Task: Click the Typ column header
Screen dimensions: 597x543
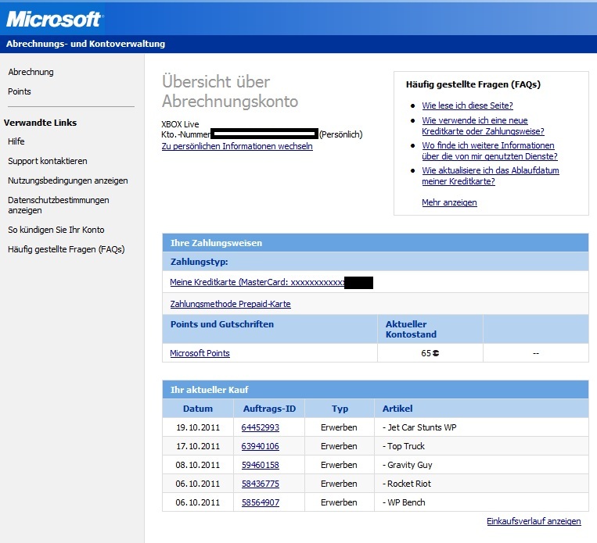Action: [x=340, y=409]
